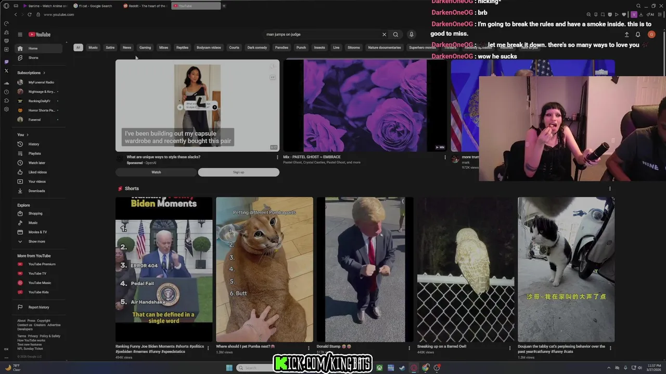Clear the search box with the X
The height and width of the screenshot is (374, 666).
point(385,34)
